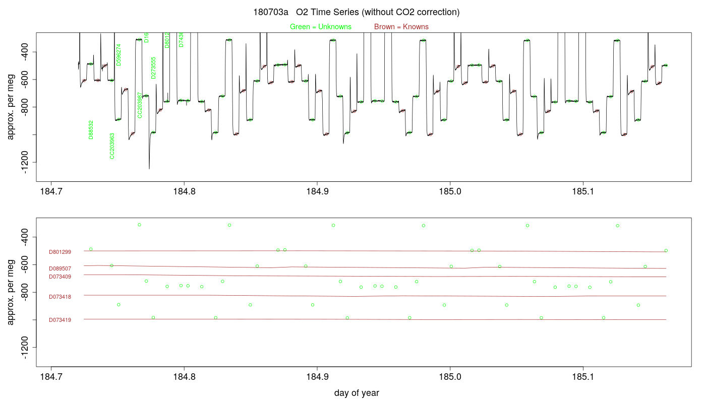Click the 184.9 tick label under upper plot
706x403 pixels.
[x=317, y=191]
